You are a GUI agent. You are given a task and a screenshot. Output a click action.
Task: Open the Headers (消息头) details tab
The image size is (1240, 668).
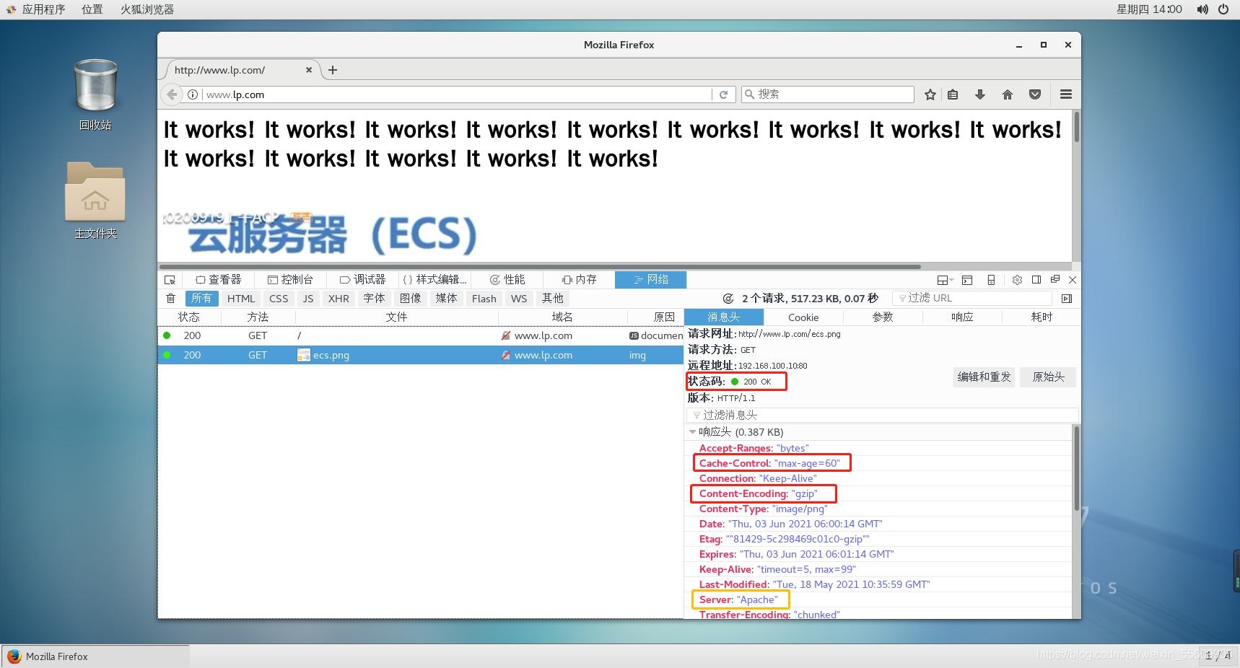tap(724, 317)
